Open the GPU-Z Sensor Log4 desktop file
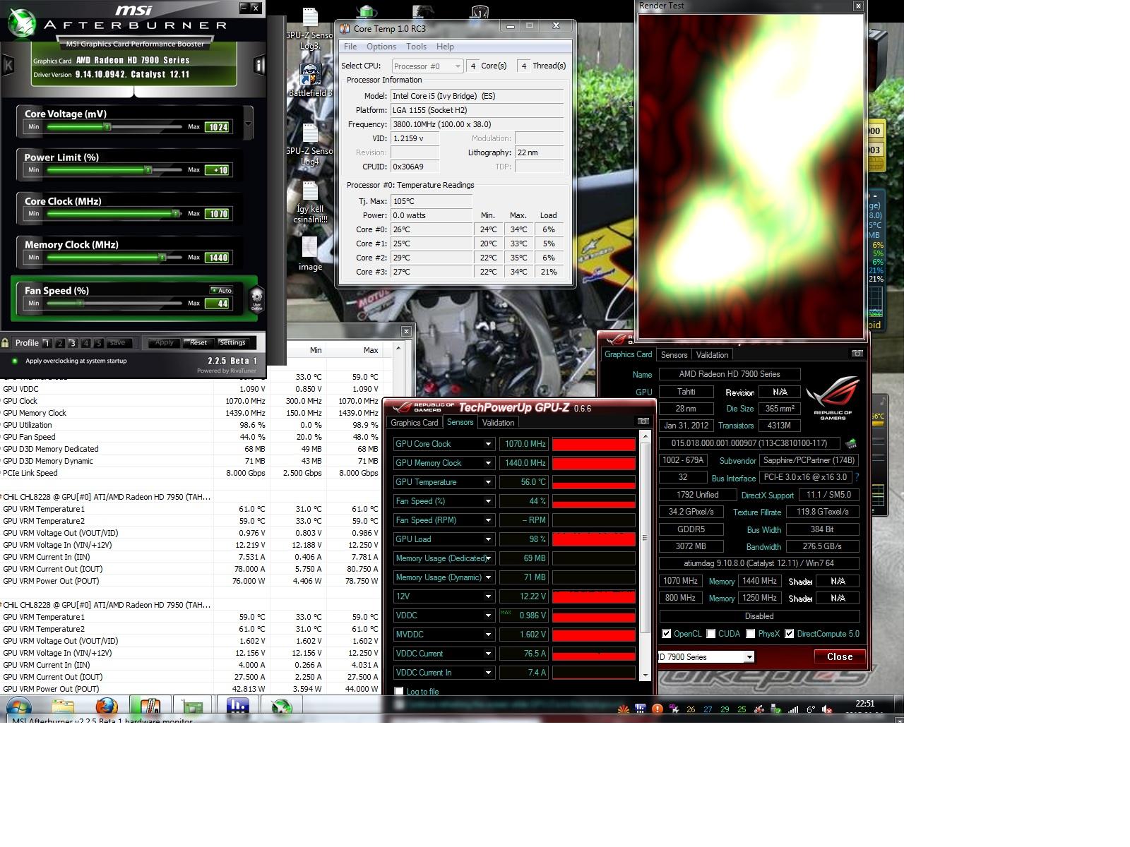 point(310,145)
